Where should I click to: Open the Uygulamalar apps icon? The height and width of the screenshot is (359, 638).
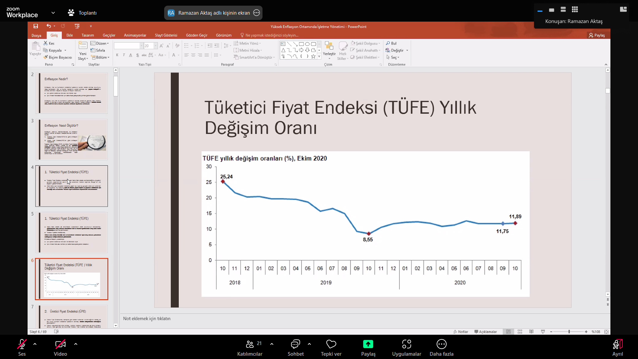(406, 344)
